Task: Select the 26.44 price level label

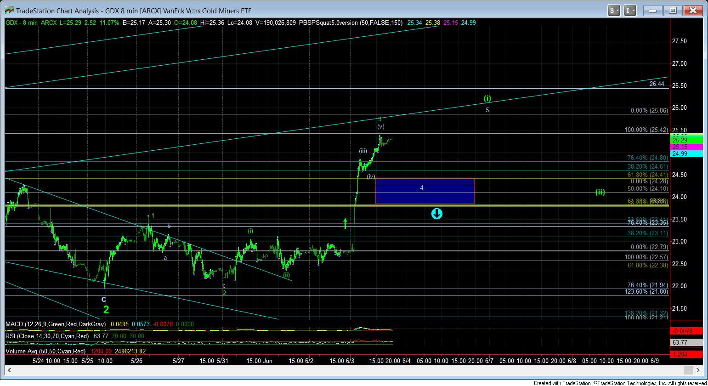Action: click(x=657, y=84)
